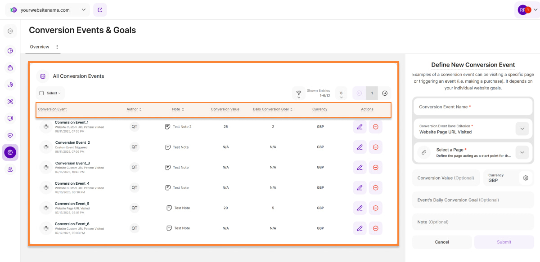Open the three-dot menu beside Overview
The height and width of the screenshot is (262, 540).
click(x=57, y=47)
